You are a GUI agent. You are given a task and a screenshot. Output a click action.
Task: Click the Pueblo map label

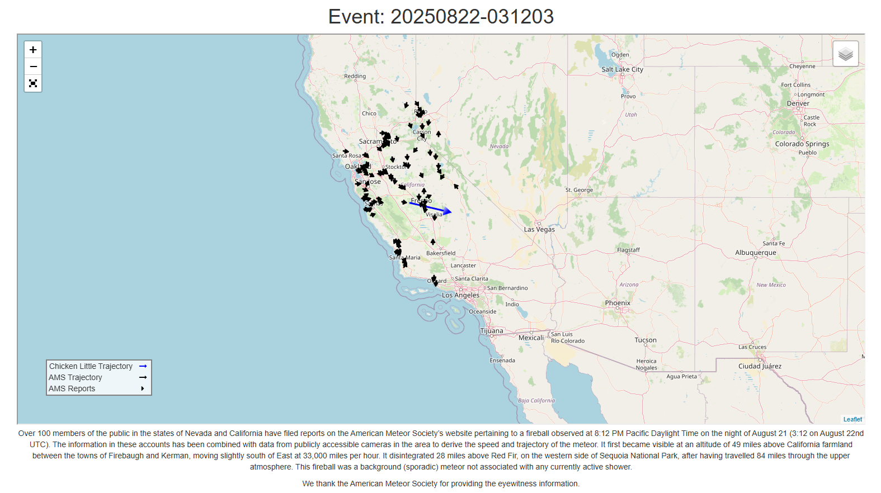click(808, 153)
